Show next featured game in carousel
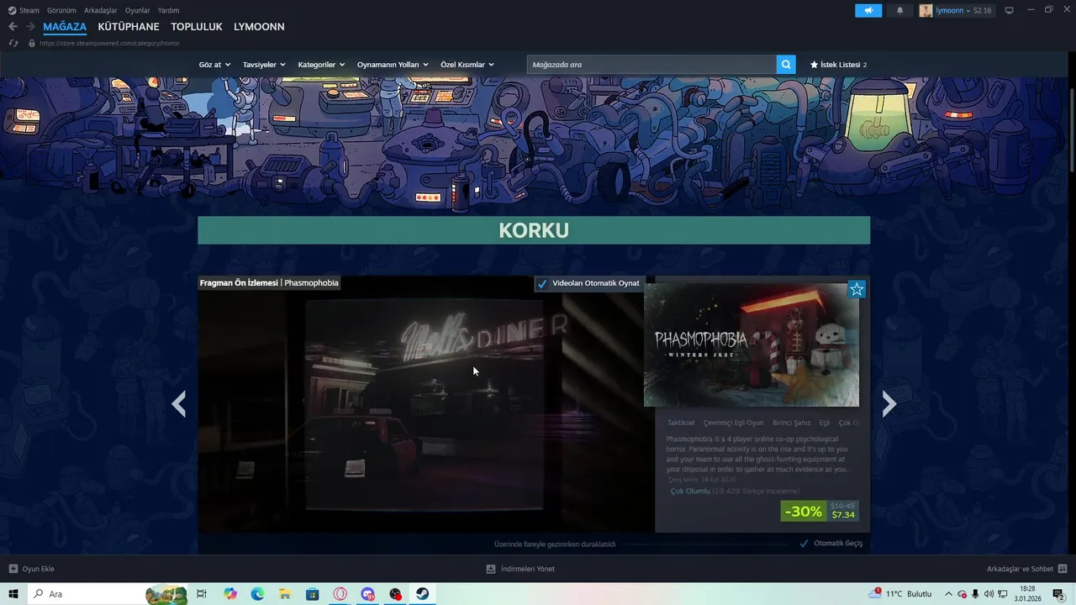The width and height of the screenshot is (1076, 605). pyautogui.click(x=889, y=404)
